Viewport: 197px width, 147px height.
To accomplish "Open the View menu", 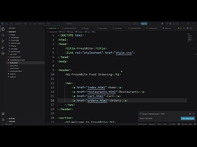I will pos(25,24).
